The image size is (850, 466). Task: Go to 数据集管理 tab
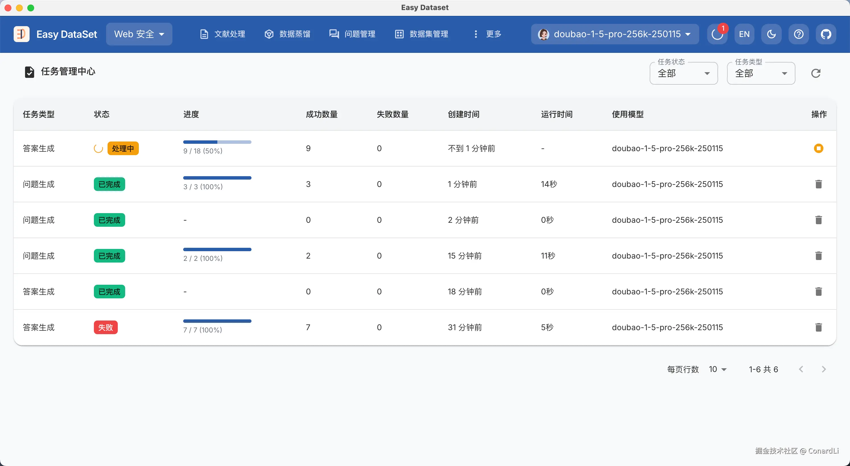(x=421, y=34)
